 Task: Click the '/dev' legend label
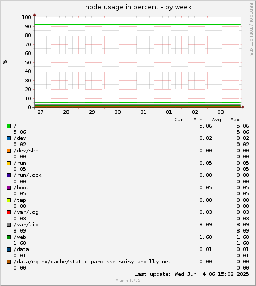pyautogui.click(x=20, y=138)
